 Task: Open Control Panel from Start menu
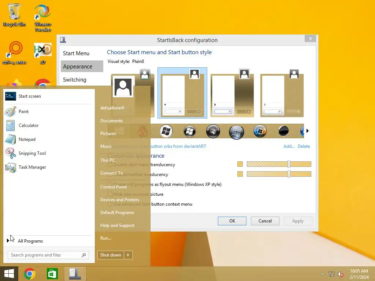114,187
